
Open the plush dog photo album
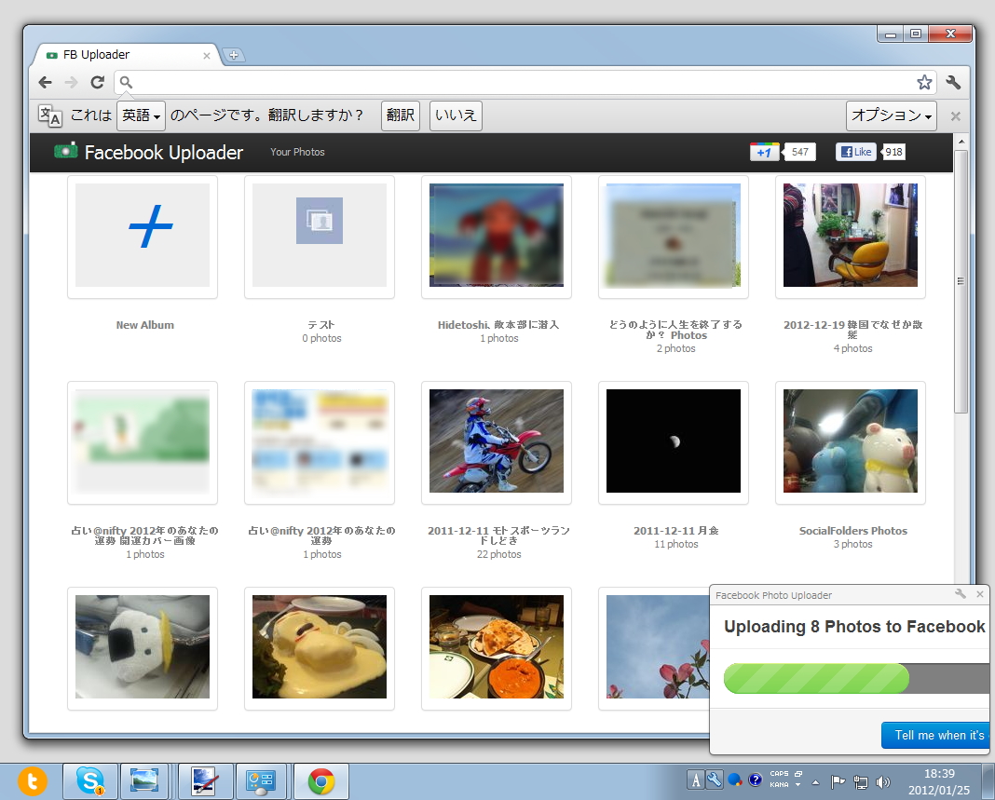(143, 646)
